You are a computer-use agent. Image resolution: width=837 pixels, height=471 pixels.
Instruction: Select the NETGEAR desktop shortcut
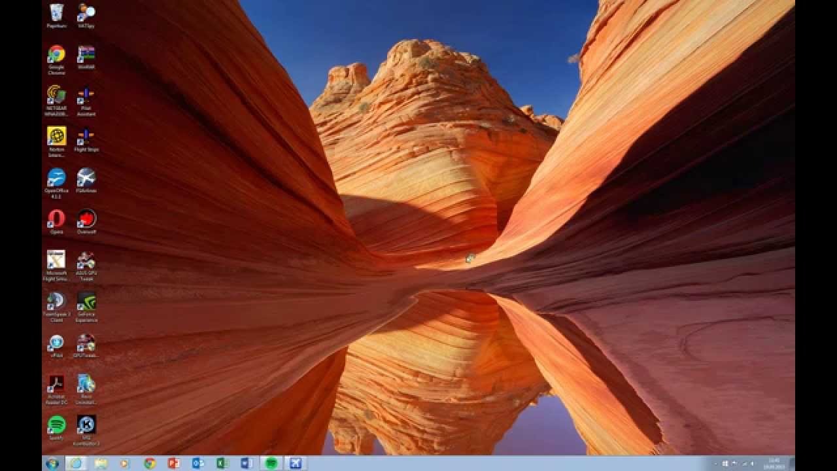(x=56, y=101)
